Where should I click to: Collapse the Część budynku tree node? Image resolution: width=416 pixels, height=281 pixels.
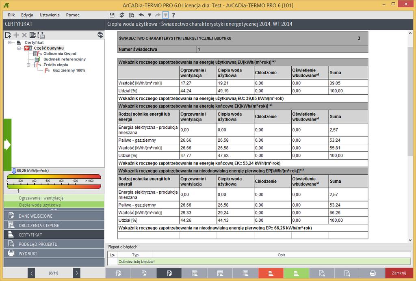[19, 48]
